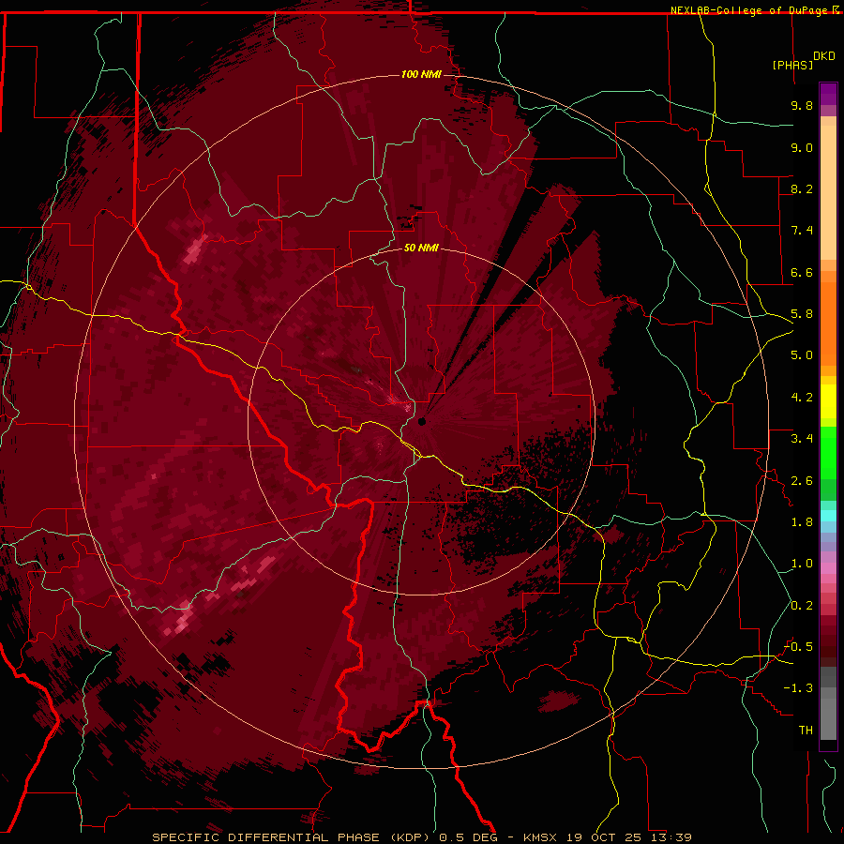Click the 9.0 value on color scale
The width and height of the screenshot is (844, 844).
pyautogui.click(x=802, y=147)
